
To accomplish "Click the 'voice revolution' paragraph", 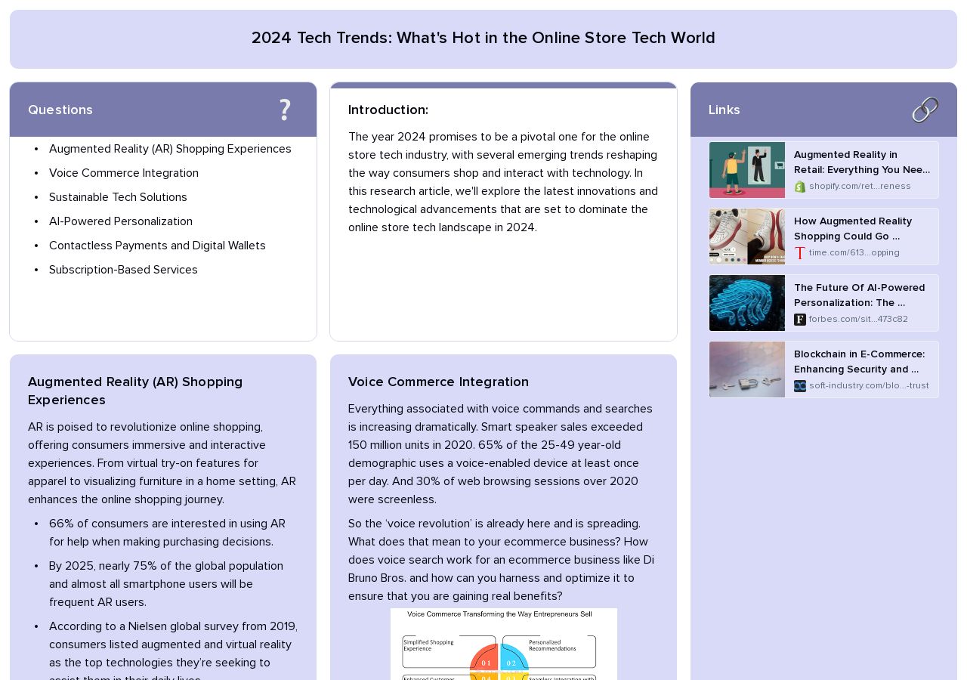I will click(501, 560).
